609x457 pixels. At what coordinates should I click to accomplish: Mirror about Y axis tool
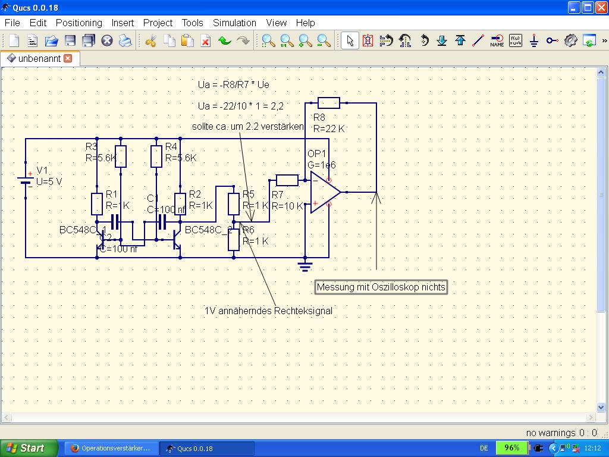click(x=405, y=40)
